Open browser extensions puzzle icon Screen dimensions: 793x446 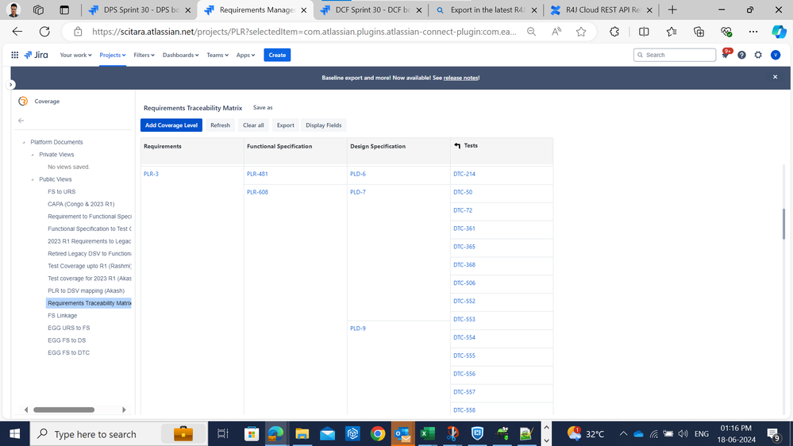coord(614,32)
